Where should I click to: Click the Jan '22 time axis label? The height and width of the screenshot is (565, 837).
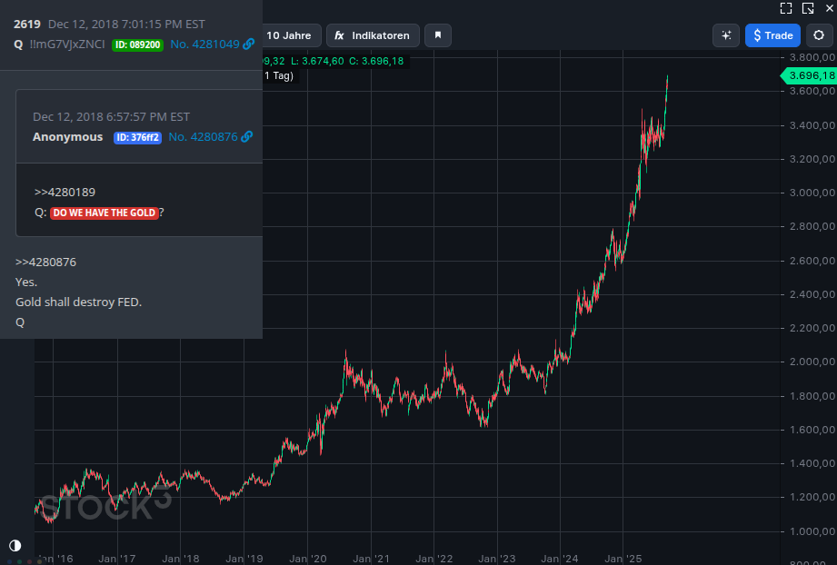coord(434,559)
